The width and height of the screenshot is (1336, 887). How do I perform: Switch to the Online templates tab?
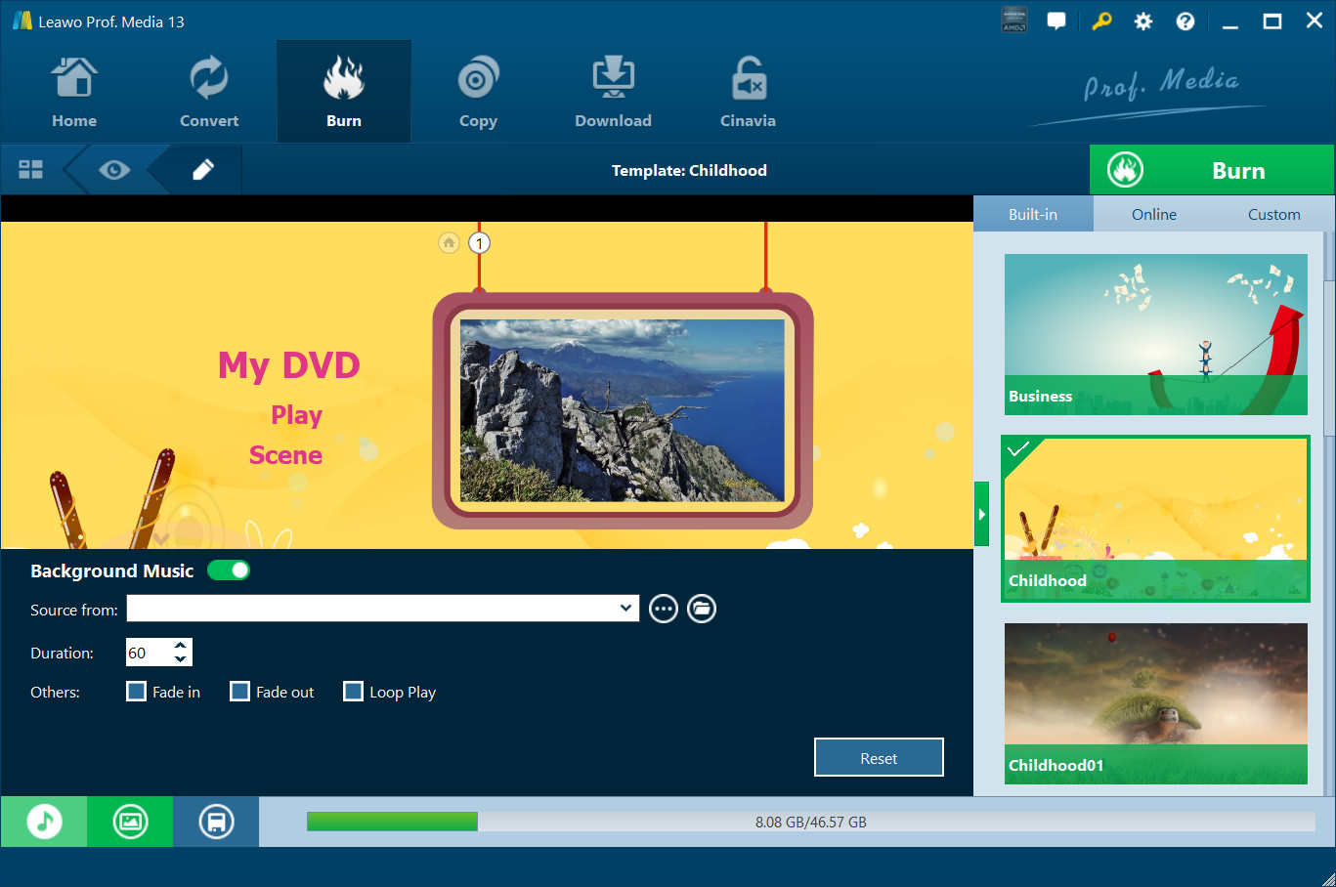click(1154, 214)
